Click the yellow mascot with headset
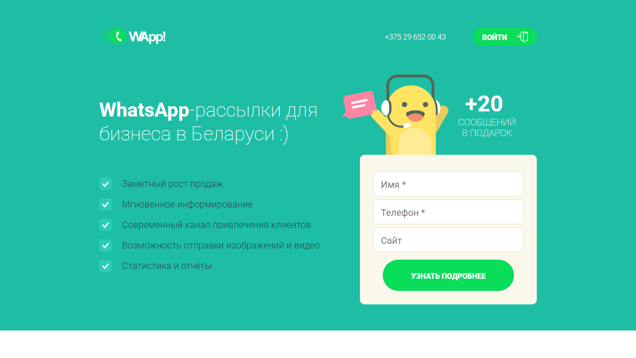This screenshot has width=636, height=358. point(410,115)
